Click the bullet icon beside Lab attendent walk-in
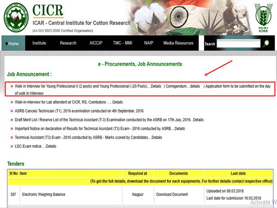This screenshot has width=277, height=208. pyautogui.click(x=12, y=102)
